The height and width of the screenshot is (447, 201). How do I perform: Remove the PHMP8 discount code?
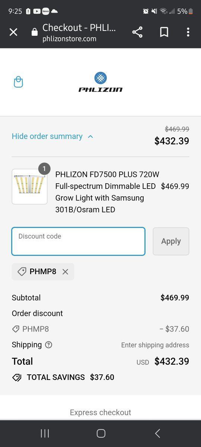[x=65, y=272]
